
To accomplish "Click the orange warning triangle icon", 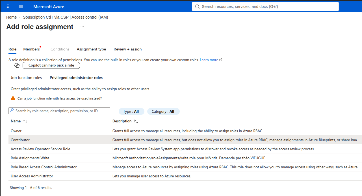I will tap(13, 98).
